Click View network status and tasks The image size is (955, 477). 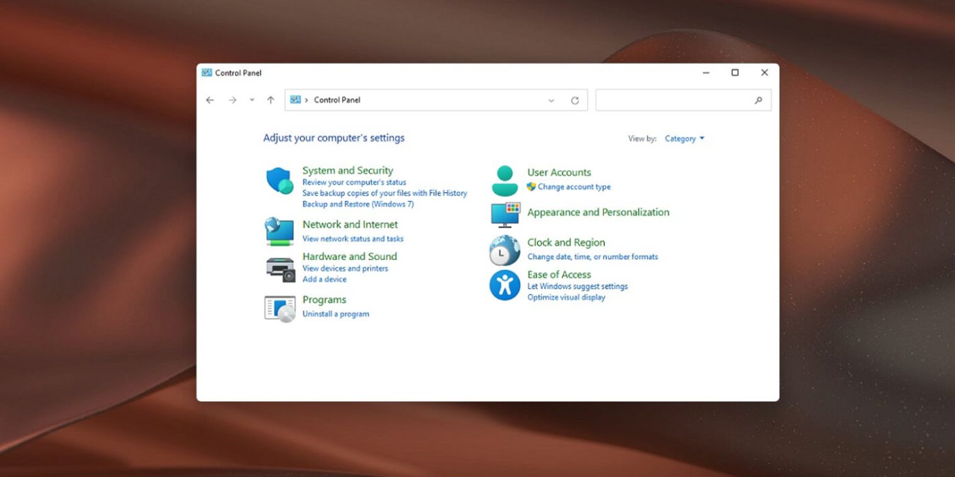coord(353,238)
